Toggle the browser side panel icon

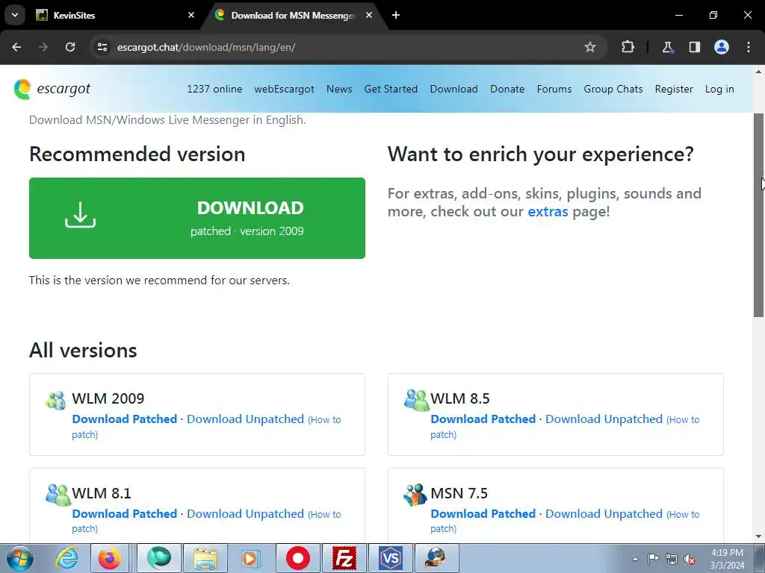pyautogui.click(x=694, y=47)
